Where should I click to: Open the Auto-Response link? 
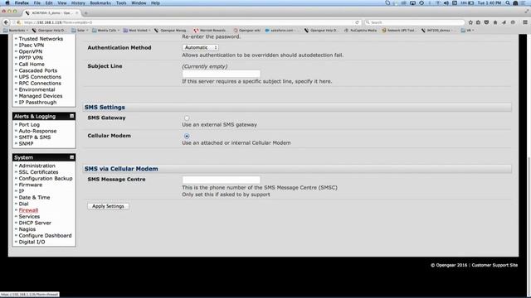point(37,131)
